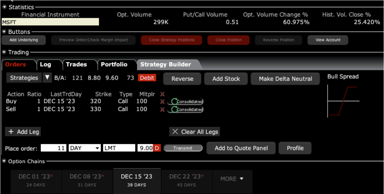Click Make Delta Neutral button

point(285,79)
